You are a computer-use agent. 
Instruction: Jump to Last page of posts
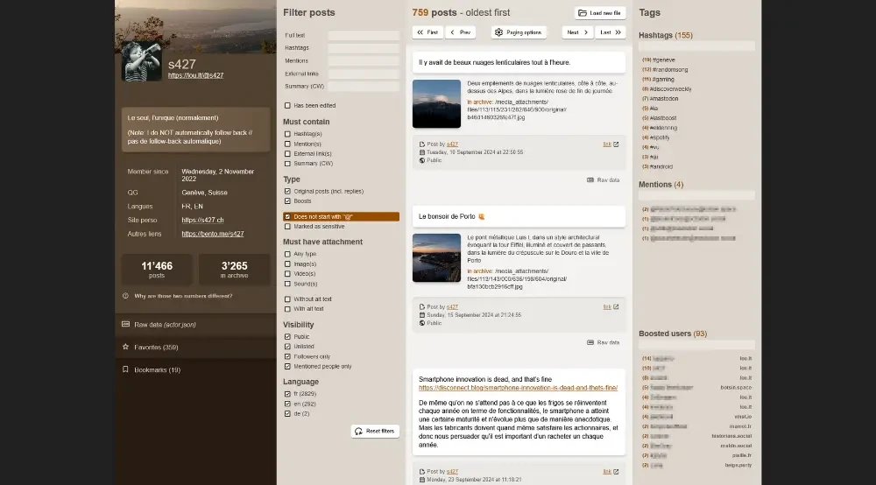611,32
